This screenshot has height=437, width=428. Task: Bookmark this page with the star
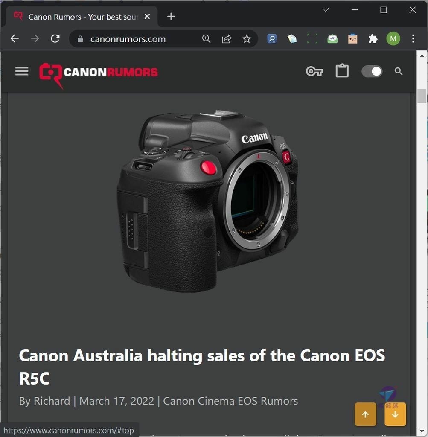[247, 39]
